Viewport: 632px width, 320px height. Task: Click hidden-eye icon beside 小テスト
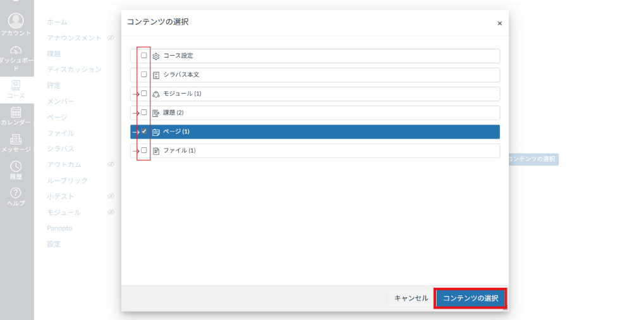click(x=111, y=196)
